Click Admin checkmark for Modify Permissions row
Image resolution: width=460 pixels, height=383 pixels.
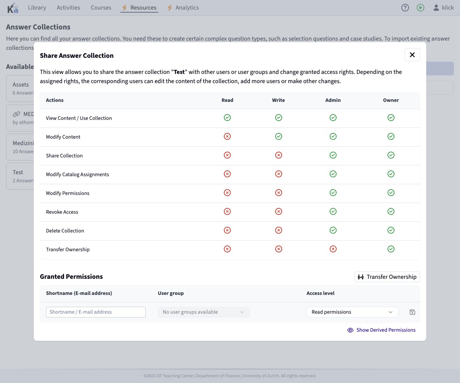333,193
